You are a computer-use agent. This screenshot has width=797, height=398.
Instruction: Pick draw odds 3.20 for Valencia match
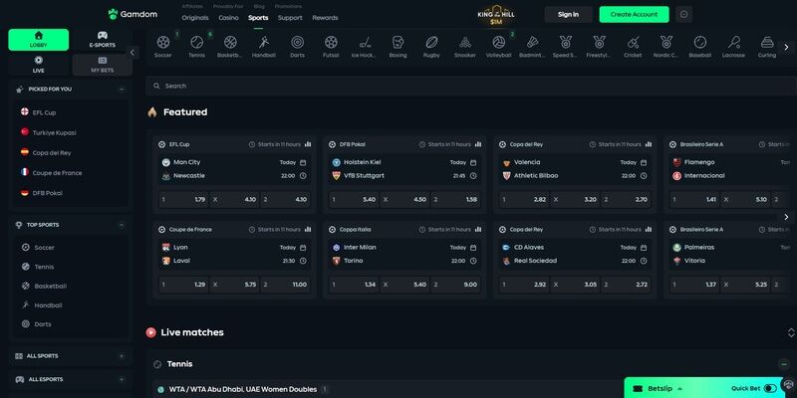[575, 200]
